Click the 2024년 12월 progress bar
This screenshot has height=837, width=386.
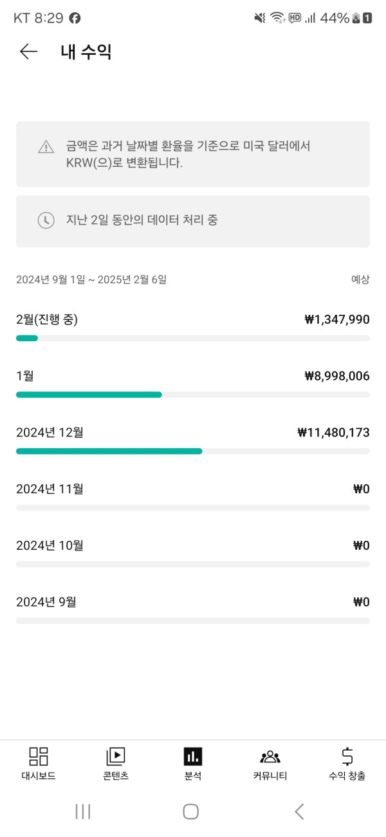point(192,451)
